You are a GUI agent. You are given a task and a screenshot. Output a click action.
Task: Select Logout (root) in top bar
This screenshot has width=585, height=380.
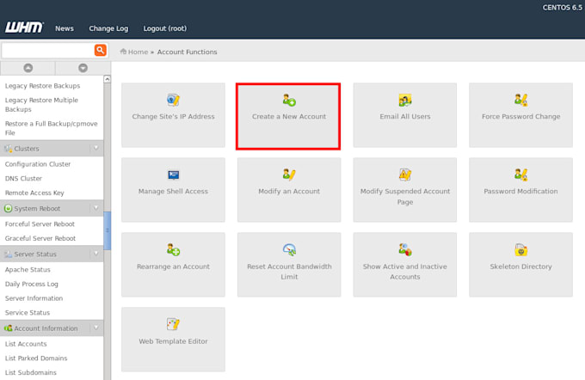[x=165, y=28]
